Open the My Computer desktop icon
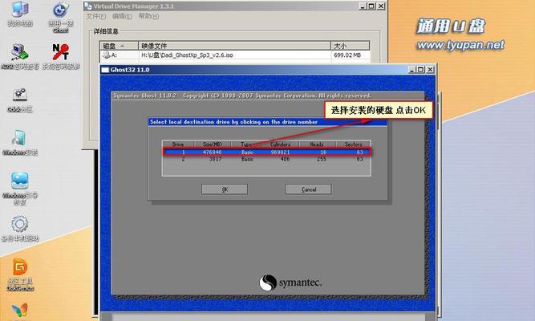This screenshot has width=535, height=321. click(20, 10)
